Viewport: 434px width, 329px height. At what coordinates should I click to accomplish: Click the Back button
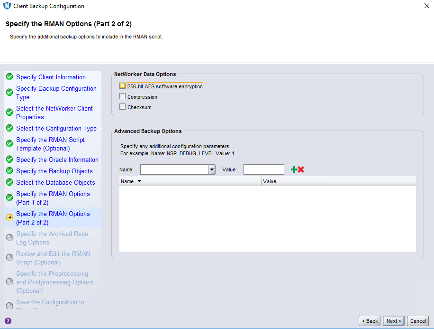370,321
